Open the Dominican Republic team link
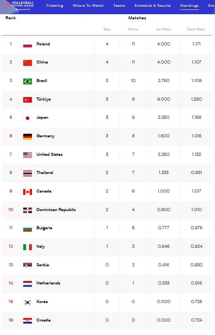The width and height of the screenshot is (215, 335). click(x=56, y=210)
